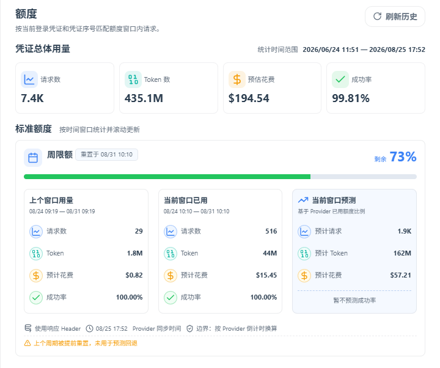The height and width of the screenshot is (368, 440).
Task: Click the 162M predicted token value
Action: tap(402, 253)
